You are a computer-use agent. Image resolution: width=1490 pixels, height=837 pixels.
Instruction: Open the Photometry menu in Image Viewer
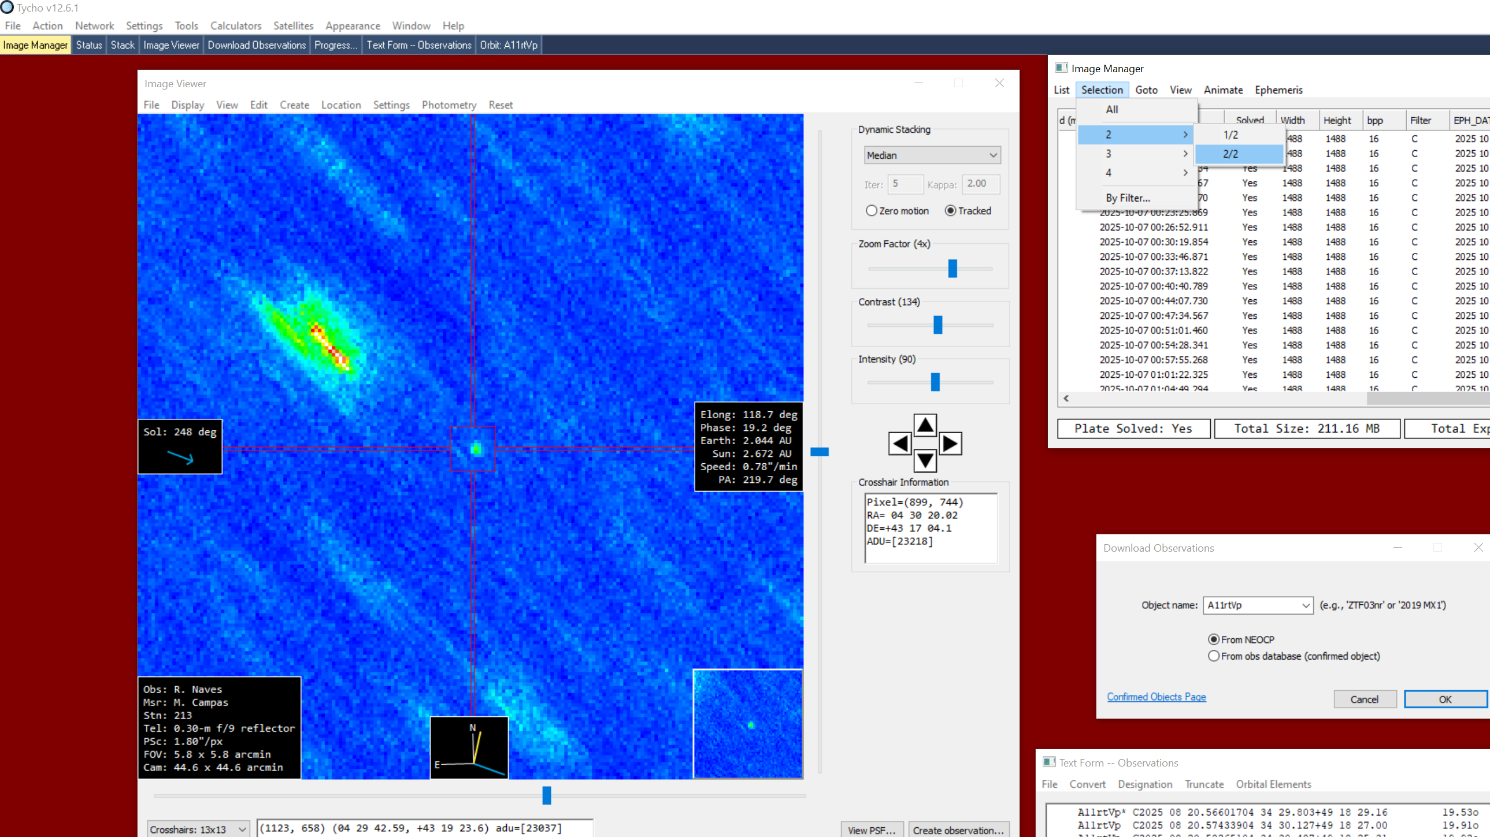(449, 105)
